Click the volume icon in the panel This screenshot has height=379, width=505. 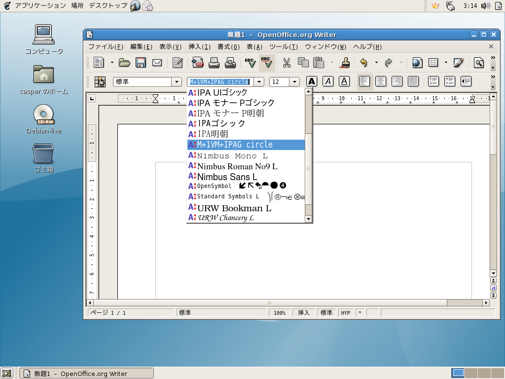pos(485,5)
